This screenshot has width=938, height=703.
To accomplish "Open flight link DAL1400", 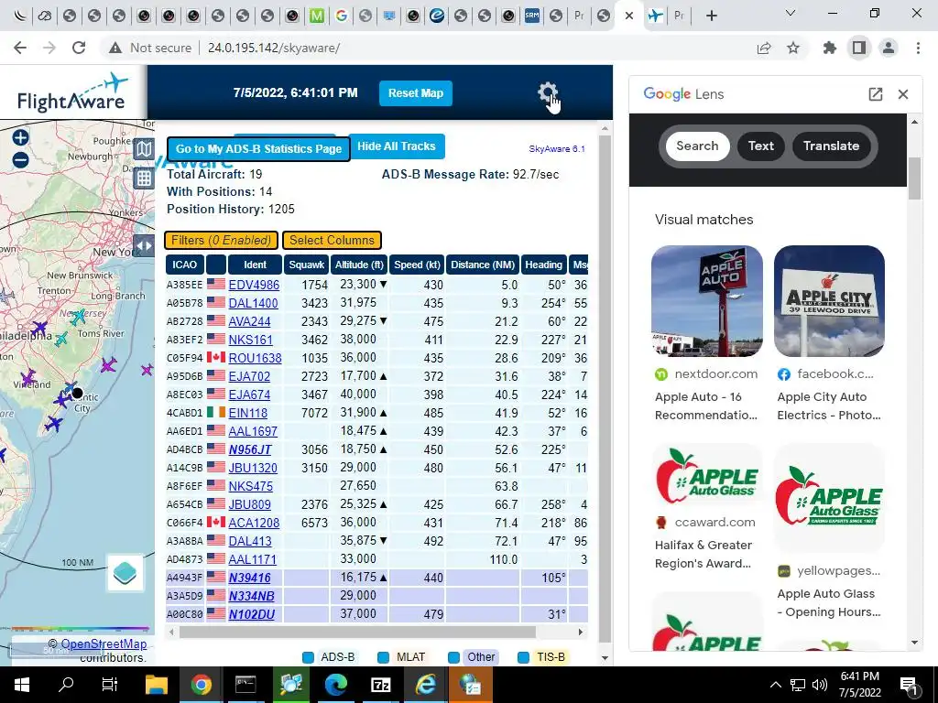I will click(253, 303).
